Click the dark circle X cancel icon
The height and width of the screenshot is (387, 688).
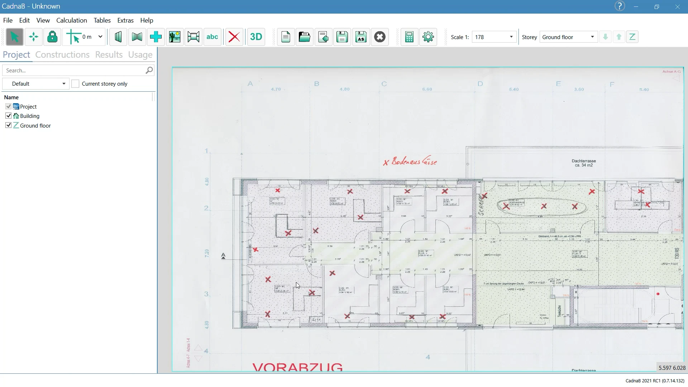point(380,37)
